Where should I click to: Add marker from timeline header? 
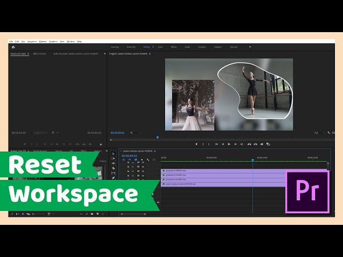tap(141, 160)
